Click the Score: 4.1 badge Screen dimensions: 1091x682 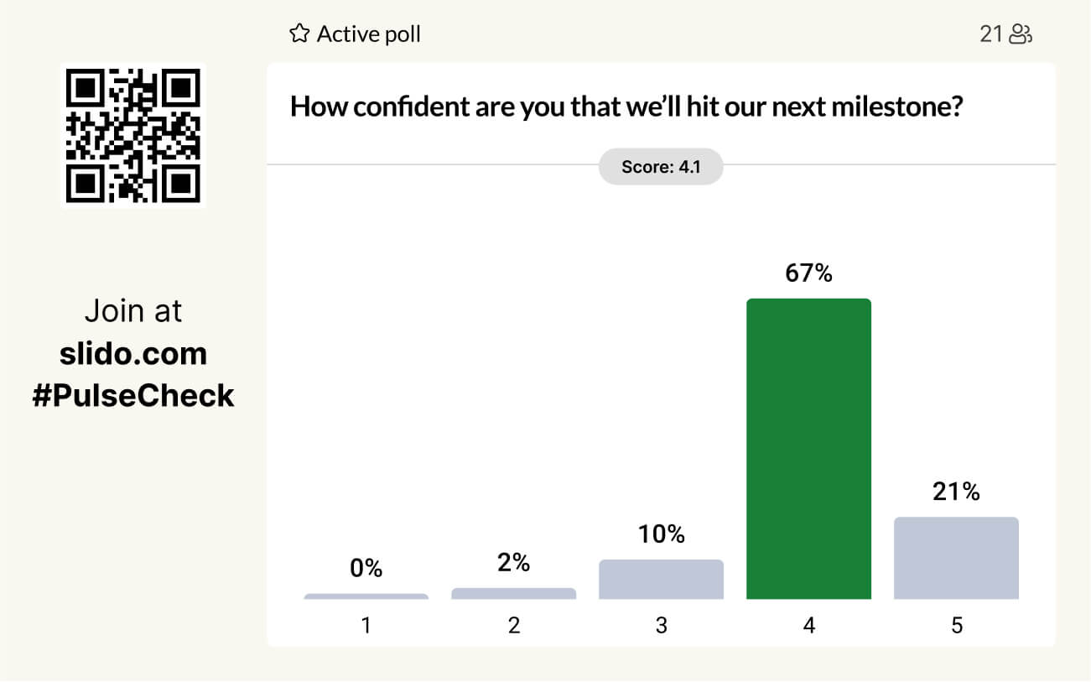[660, 167]
